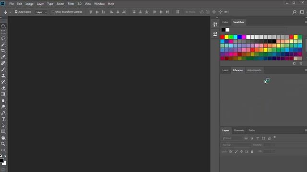Viewport: 307px width, 172px height.
Task: Toggle the type layer filter
Action: [x=258, y=138]
